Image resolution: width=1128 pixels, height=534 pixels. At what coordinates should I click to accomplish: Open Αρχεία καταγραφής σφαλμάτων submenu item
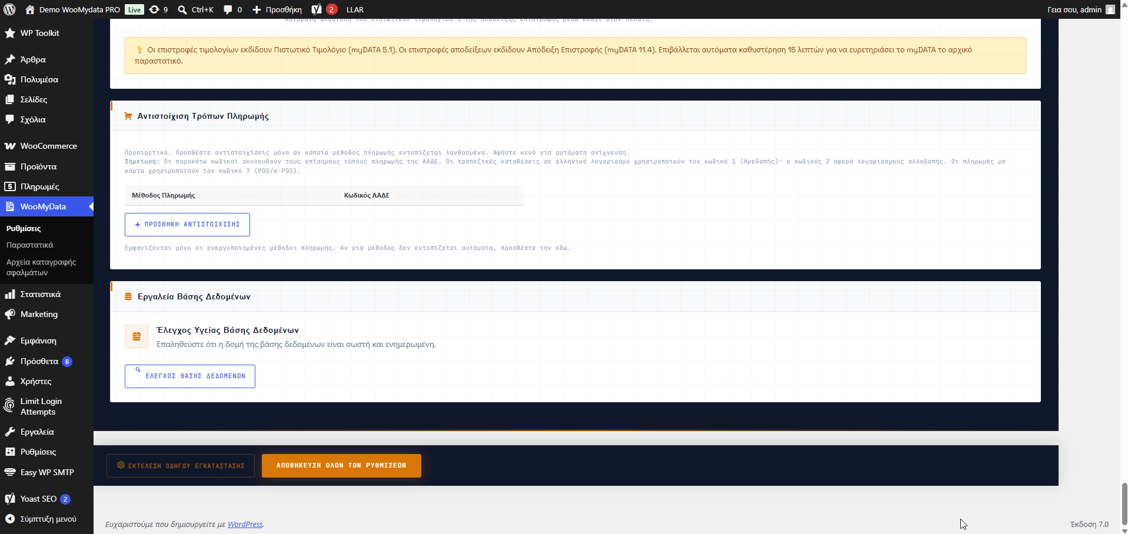41,267
